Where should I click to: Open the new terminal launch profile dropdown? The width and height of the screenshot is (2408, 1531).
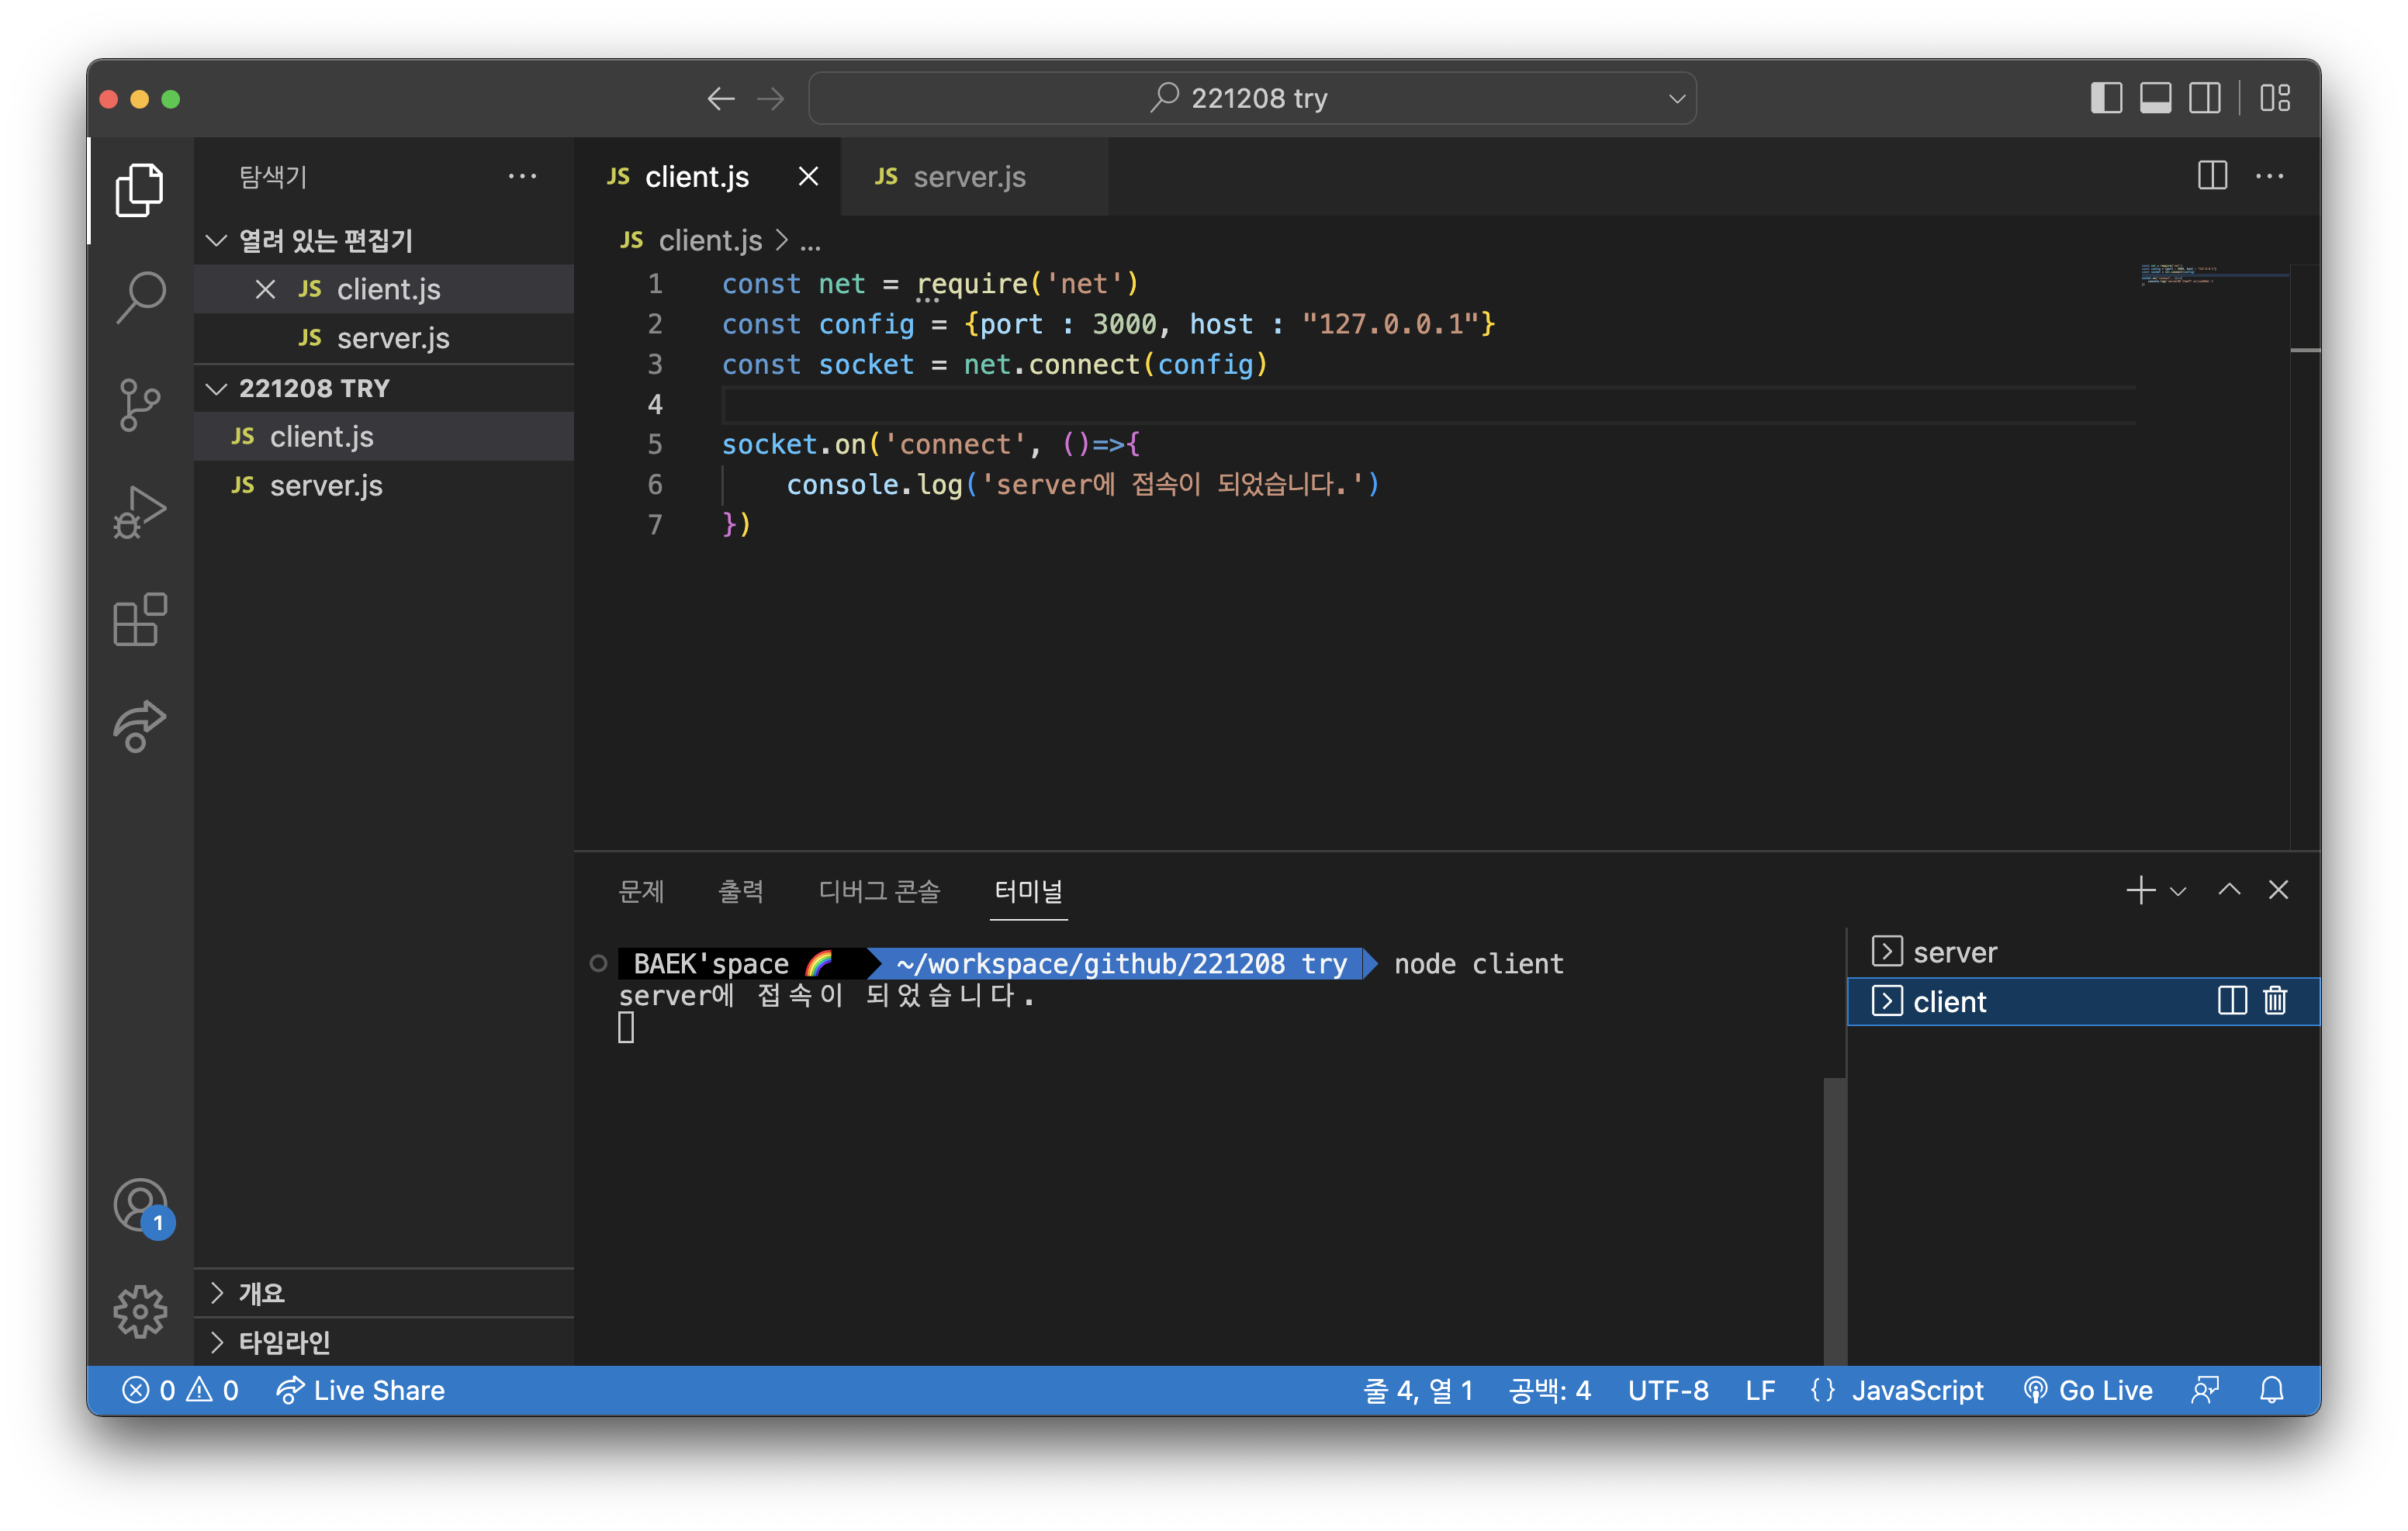[x=2179, y=890]
